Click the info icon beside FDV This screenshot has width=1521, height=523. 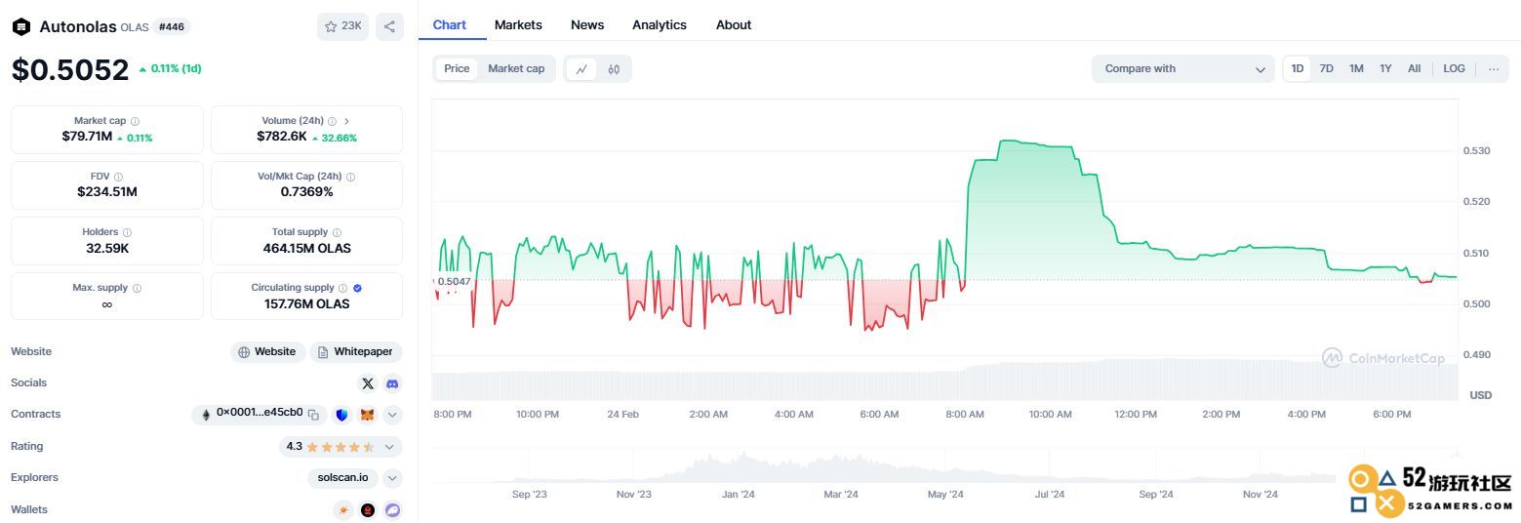pyautogui.click(x=118, y=177)
